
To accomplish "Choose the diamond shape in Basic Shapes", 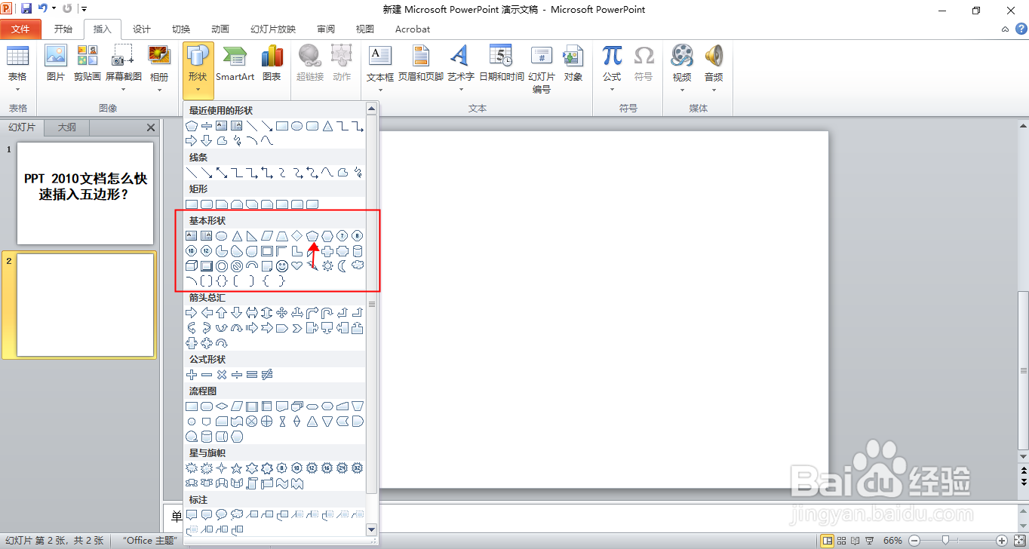I will click(x=297, y=236).
